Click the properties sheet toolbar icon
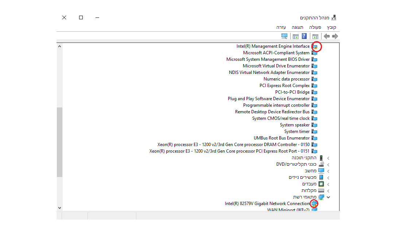 coord(296,36)
